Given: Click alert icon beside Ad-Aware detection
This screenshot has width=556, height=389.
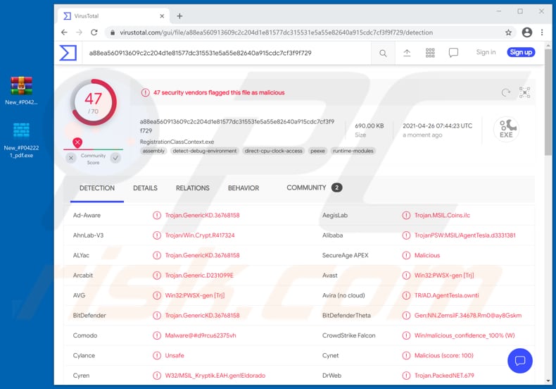Looking at the screenshot, I should tap(157, 216).
